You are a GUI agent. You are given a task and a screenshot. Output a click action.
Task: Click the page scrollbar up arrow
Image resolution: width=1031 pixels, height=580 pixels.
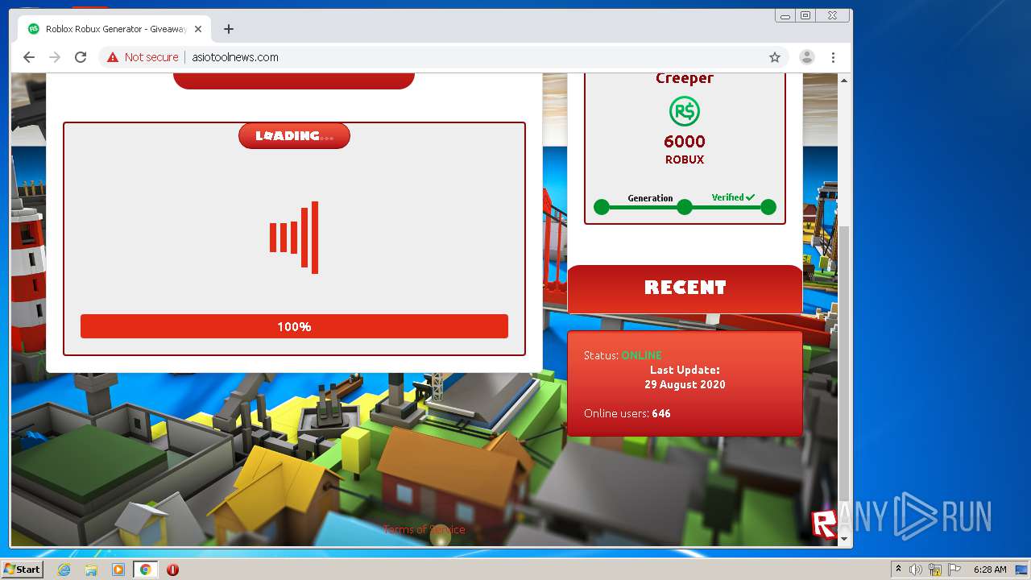[844, 81]
